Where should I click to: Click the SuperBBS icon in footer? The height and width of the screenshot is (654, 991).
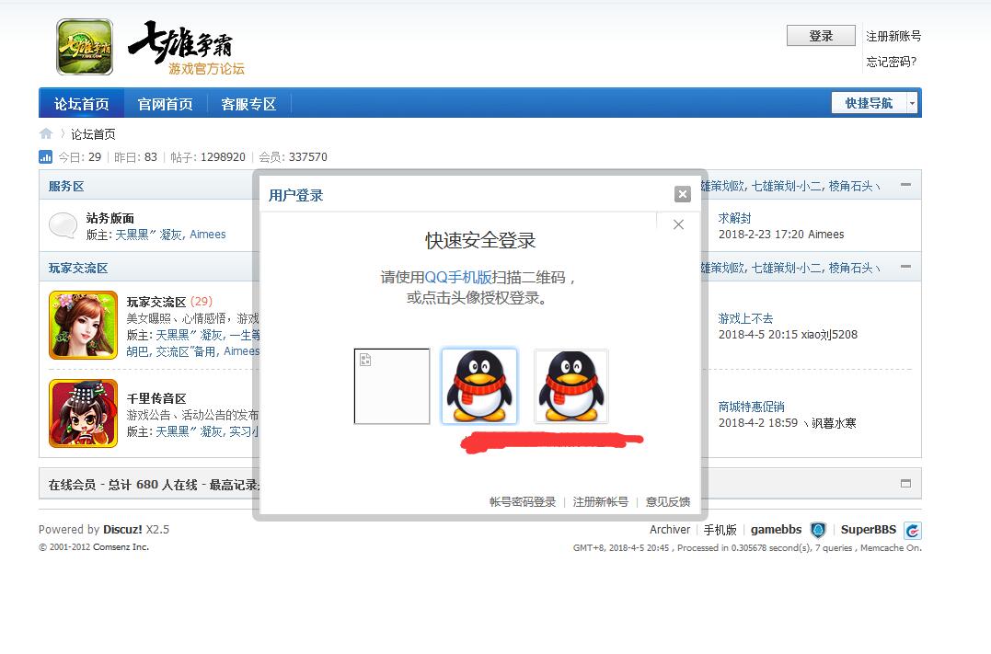[912, 530]
